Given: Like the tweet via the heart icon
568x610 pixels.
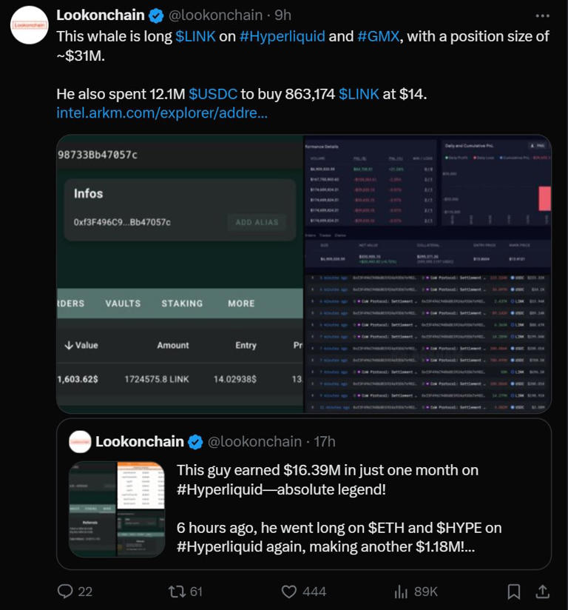Looking at the screenshot, I should click(x=290, y=591).
